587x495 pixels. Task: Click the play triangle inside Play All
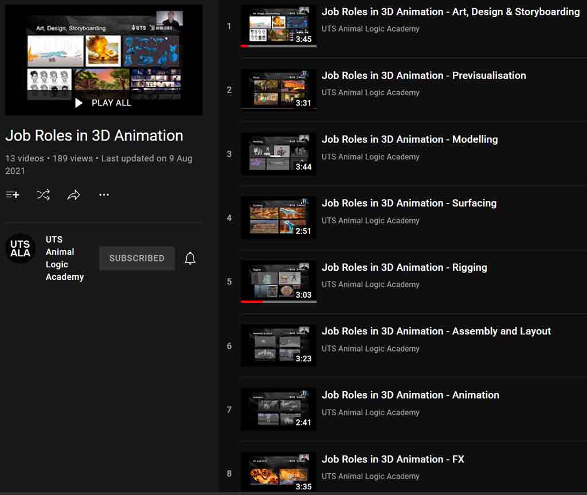coord(78,103)
